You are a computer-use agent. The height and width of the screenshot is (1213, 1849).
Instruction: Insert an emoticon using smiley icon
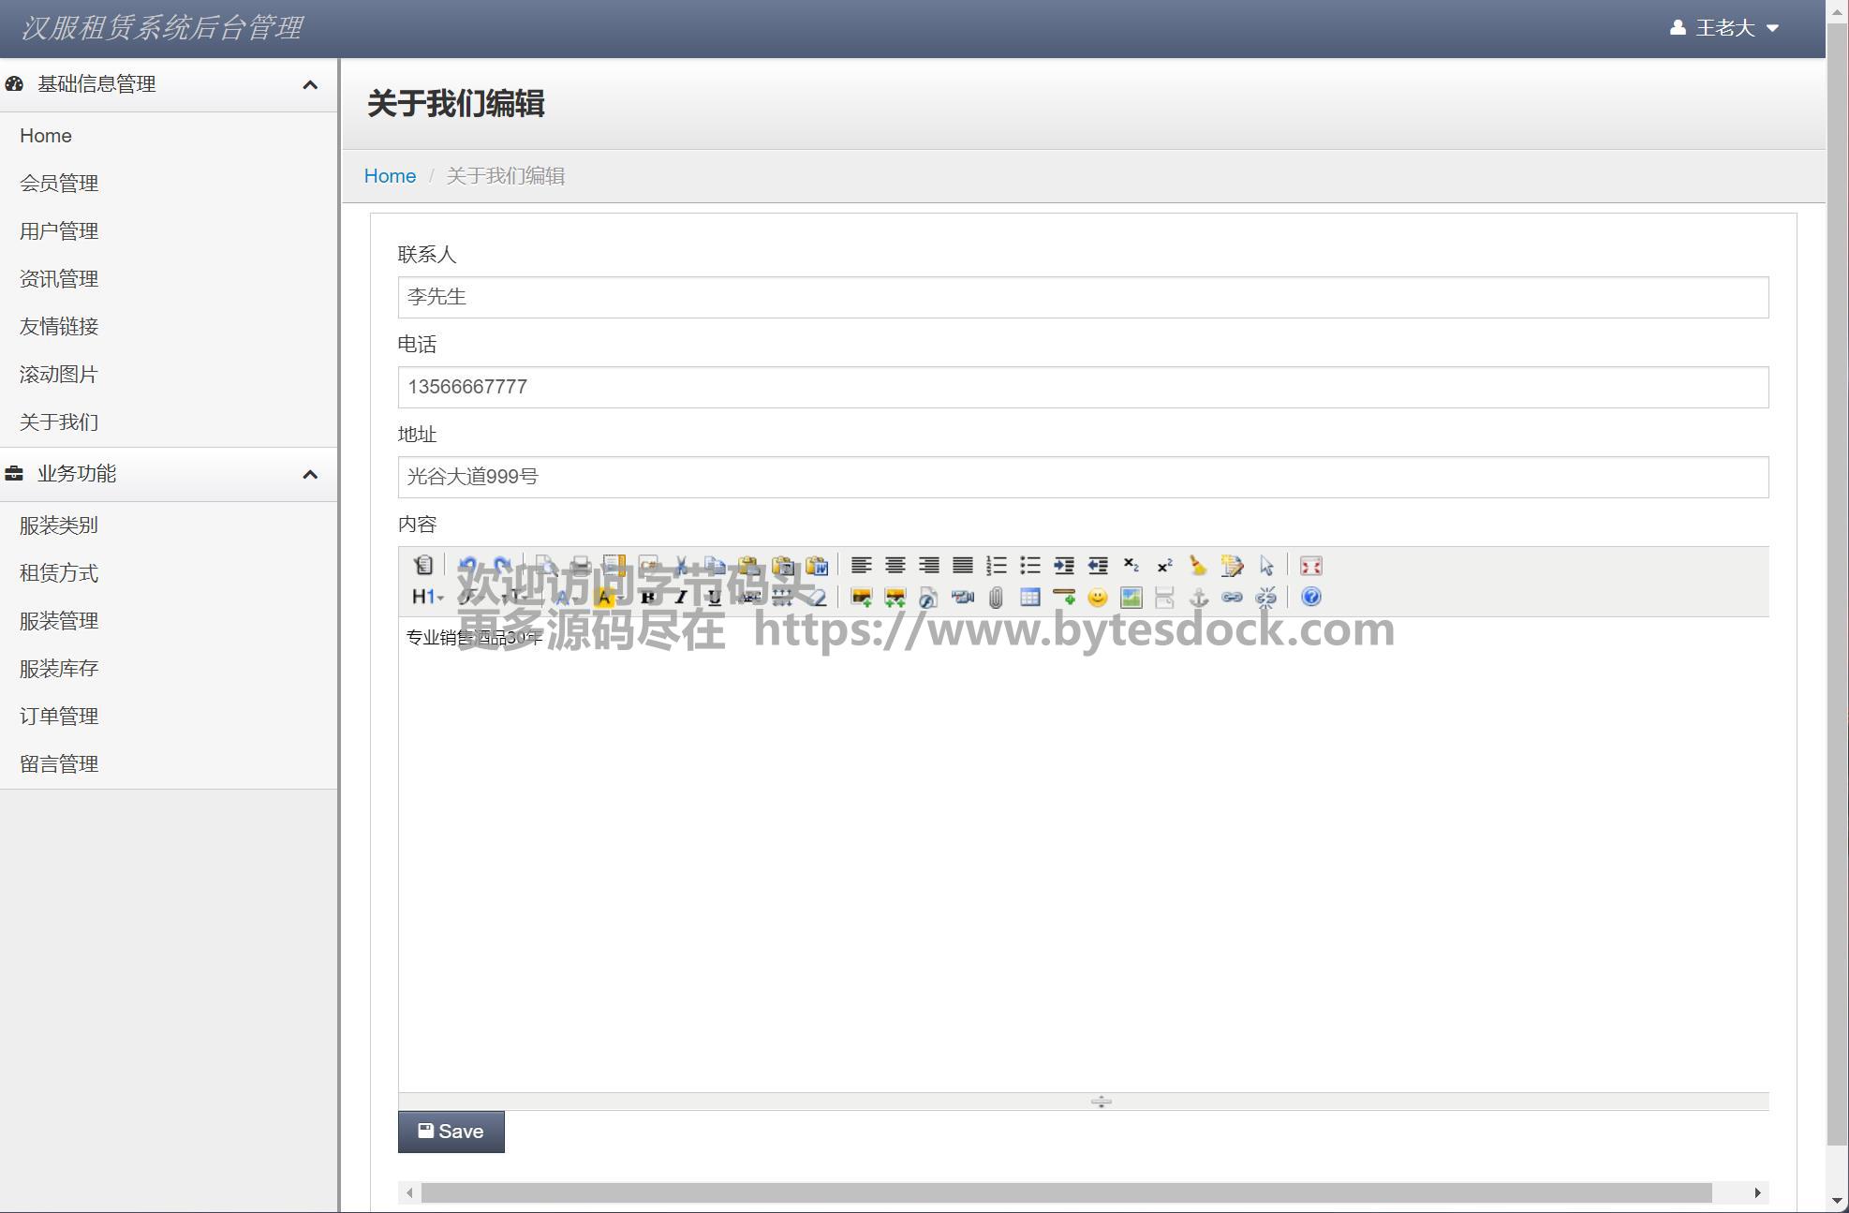1097,598
